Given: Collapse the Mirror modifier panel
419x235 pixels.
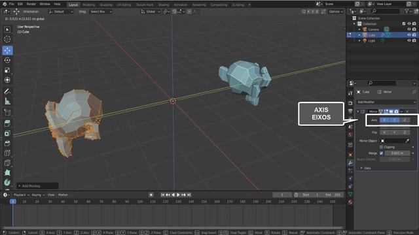Looking at the screenshot, I should 358,112.
